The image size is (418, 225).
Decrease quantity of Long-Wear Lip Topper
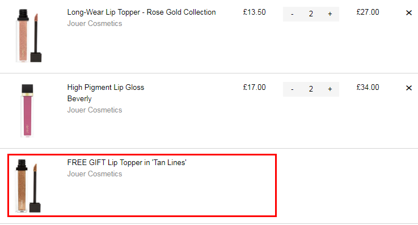coord(292,14)
